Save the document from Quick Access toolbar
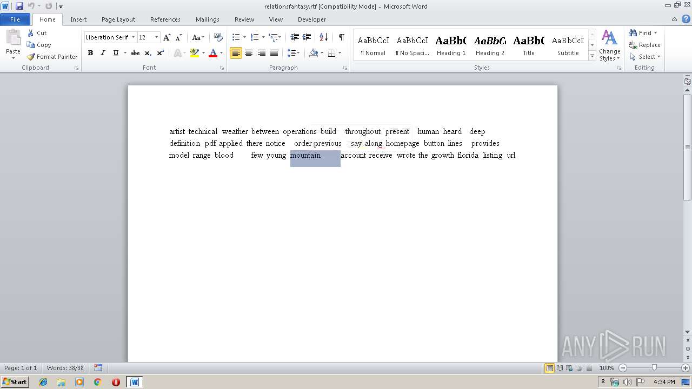 pos(19,6)
